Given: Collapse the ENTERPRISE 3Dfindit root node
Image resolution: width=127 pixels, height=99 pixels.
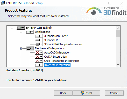Looking at the screenshot, I should [12, 28].
